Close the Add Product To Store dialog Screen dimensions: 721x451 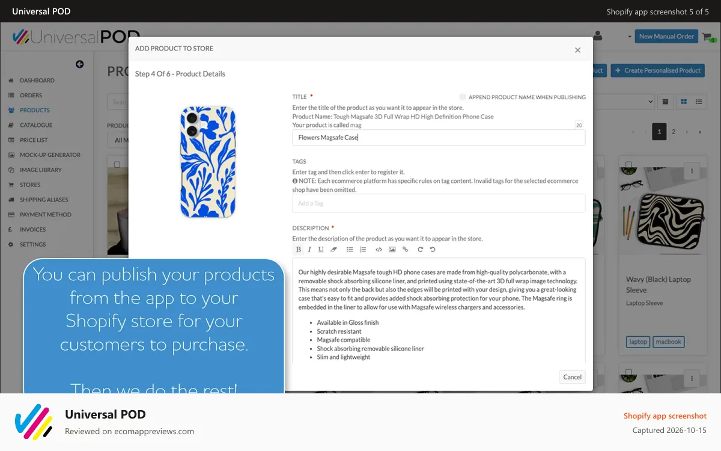pos(577,50)
